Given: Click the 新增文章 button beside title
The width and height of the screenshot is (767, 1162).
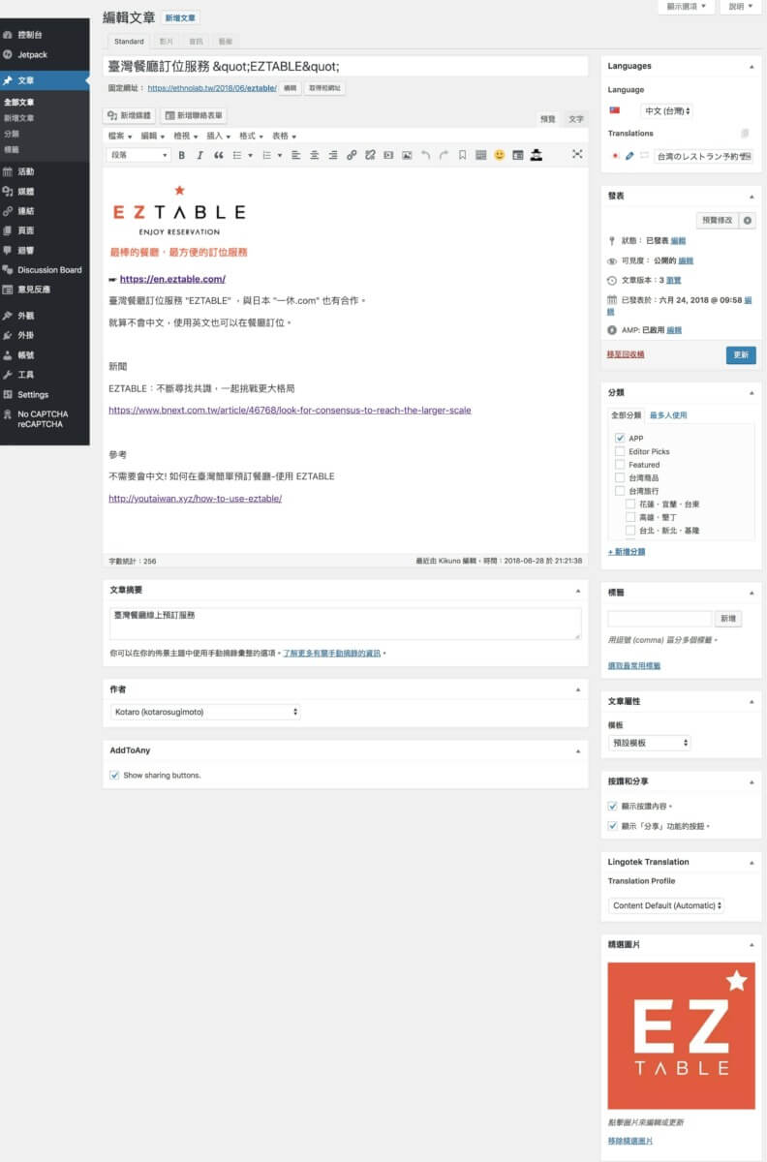Looking at the screenshot, I should (x=181, y=17).
